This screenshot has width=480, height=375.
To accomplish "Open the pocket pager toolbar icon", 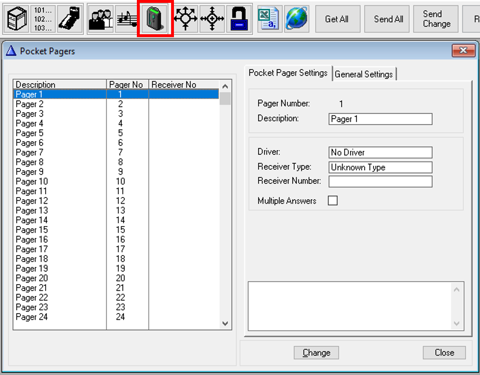I will (x=155, y=19).
